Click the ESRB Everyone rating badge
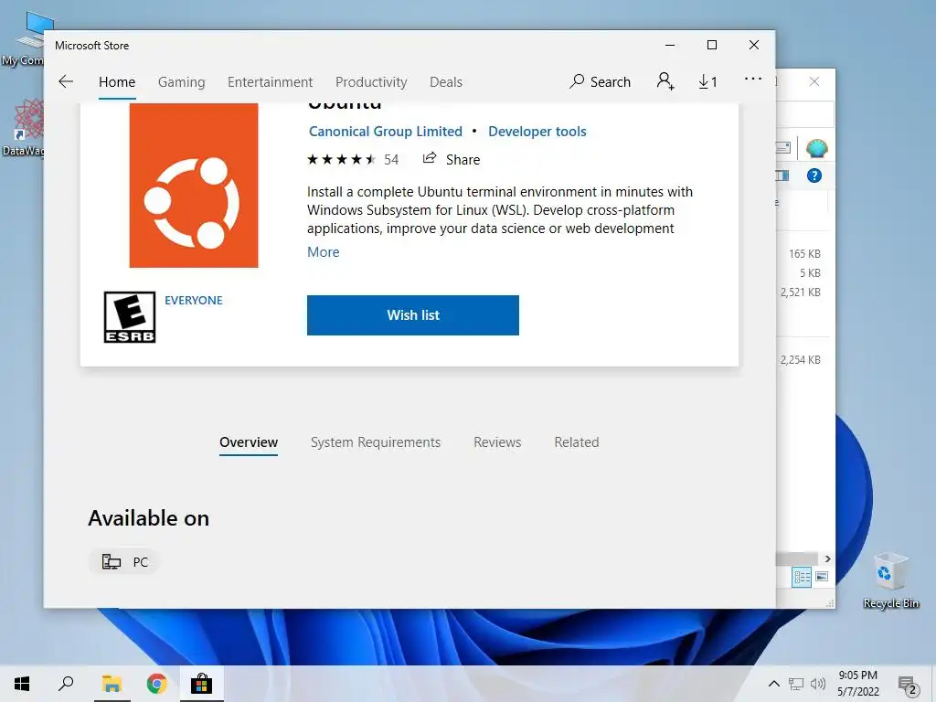 [x=130, y=317]
